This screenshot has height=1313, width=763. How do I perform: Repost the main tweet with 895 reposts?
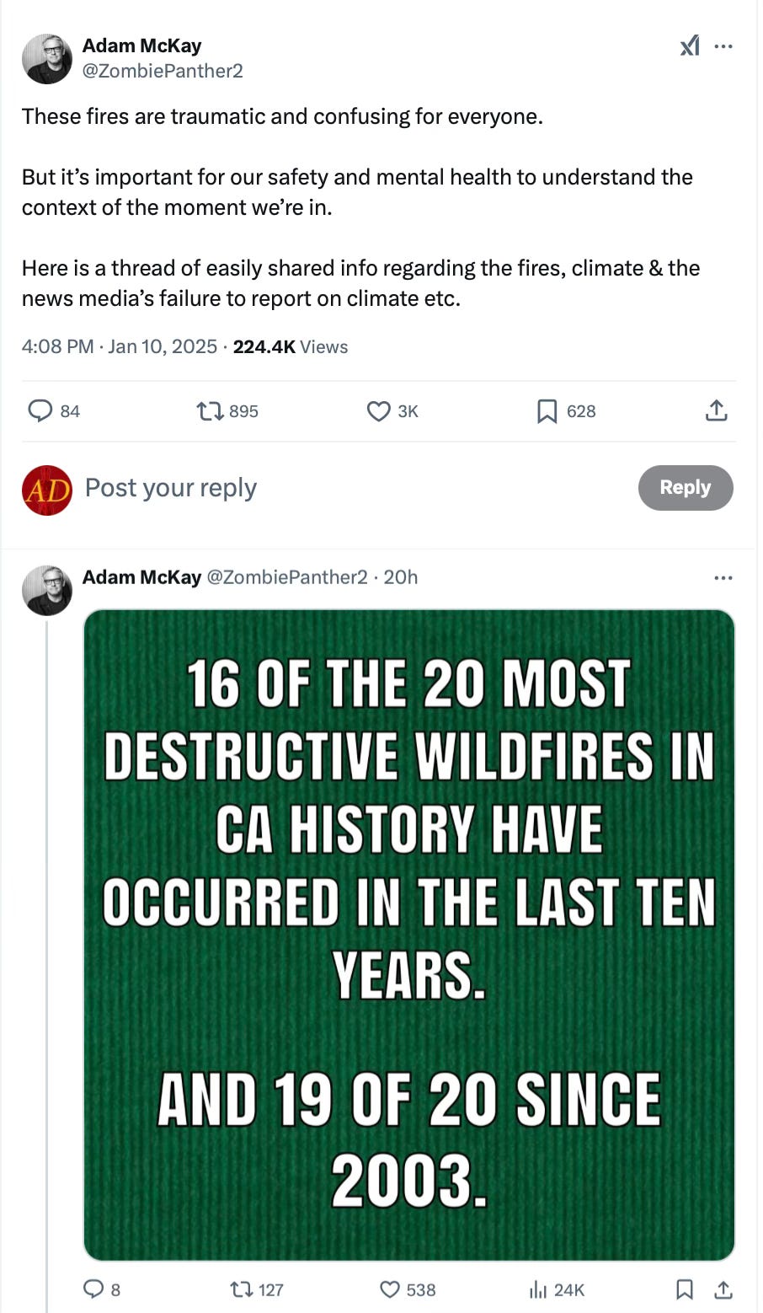227,411
